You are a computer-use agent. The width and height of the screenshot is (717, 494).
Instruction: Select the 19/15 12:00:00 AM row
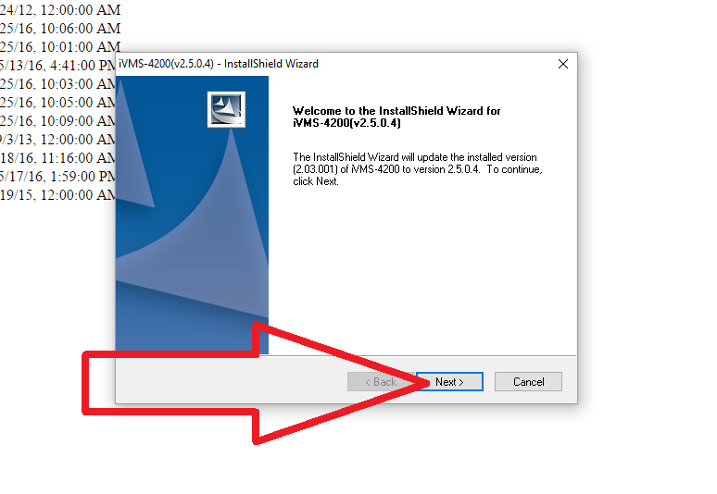pos(57,195)
